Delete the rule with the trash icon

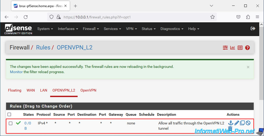coord(230,128)
